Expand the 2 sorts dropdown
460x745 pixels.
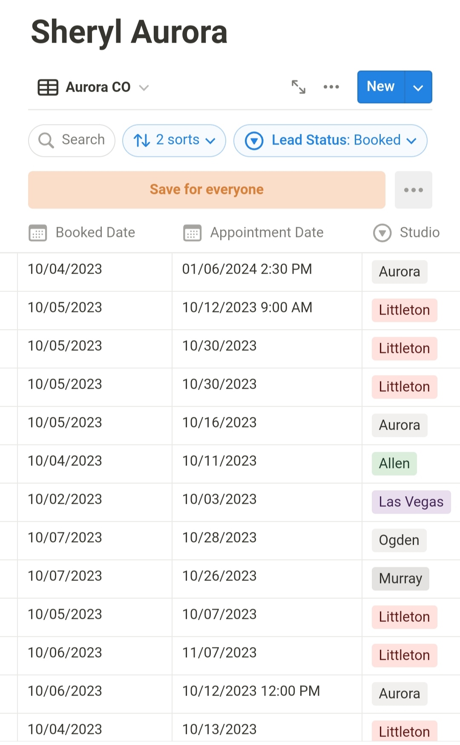coord(210,141)
